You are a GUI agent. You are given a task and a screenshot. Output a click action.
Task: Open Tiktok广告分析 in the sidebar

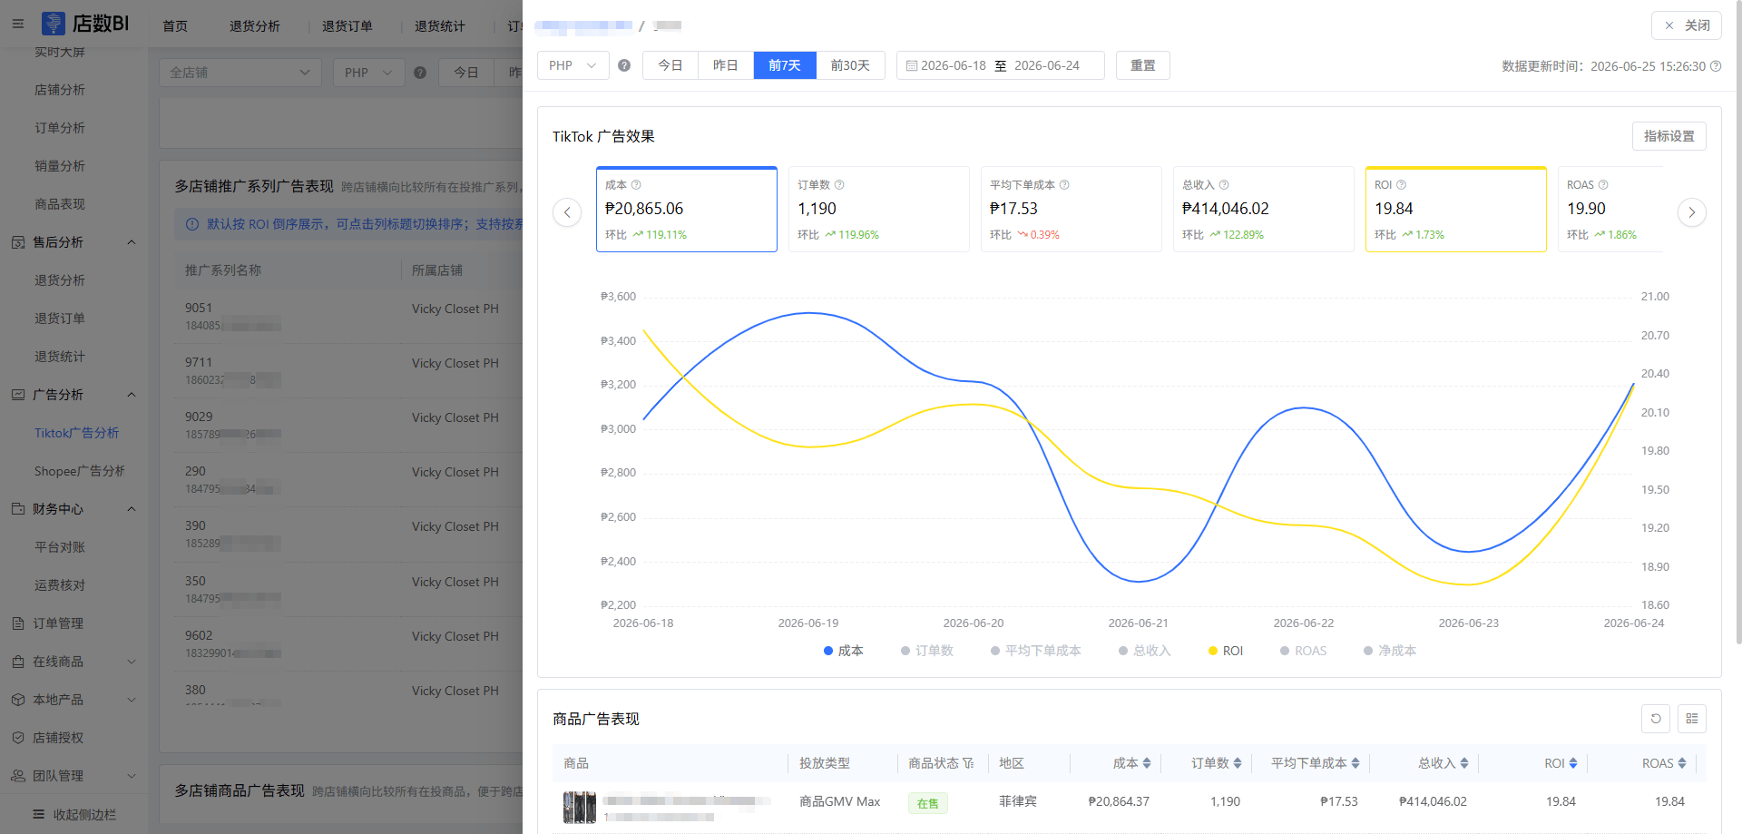[x=77, y=433]
